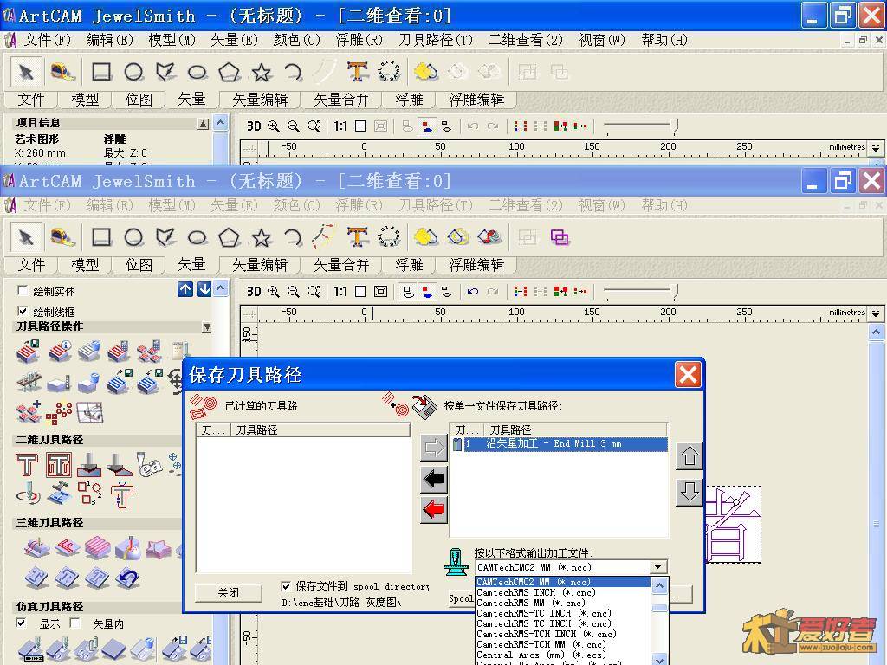Uncheck the 绘制线框 checkbox
Image resolution: width=887 pixels, height=665 pixels.
coord(23,311)
